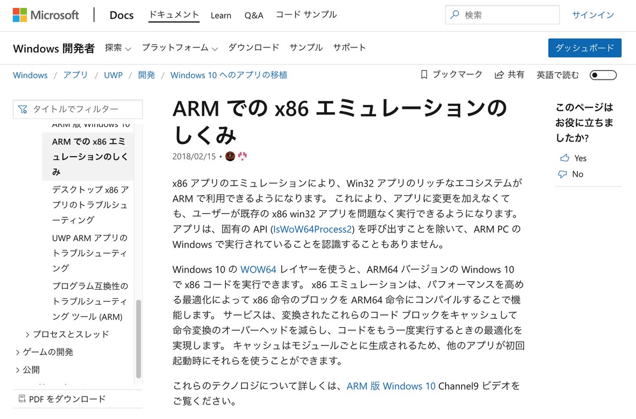Click the Windows breadcrumb link
636x419 pixels.
[x=30, y=75]
